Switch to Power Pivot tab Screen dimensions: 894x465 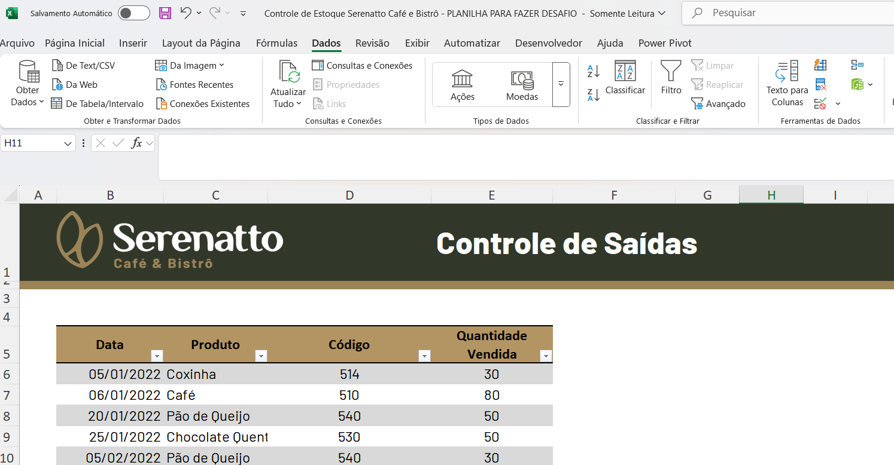tap(665, 43)
